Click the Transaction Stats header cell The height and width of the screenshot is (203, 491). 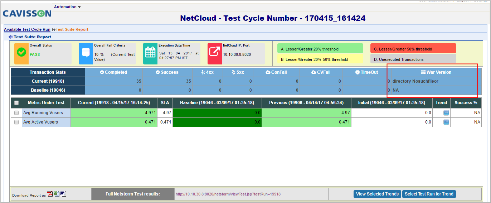[48, 72]
